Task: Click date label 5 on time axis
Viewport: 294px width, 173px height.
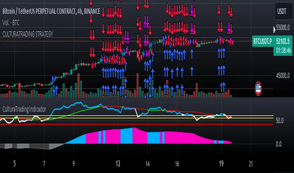Action: click(x=15, y=164)
